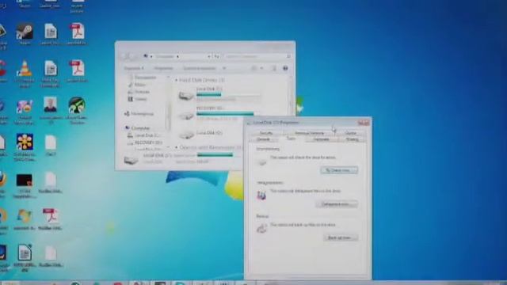507x285 pixels.
Task: Click the Back up now button
Action: pyautogui.click(x=340, y=237)
